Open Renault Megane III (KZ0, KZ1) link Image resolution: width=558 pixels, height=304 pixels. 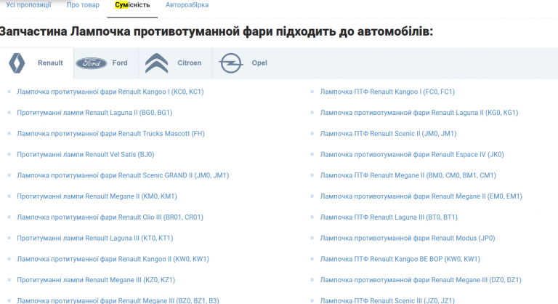(x=96, y=280)
